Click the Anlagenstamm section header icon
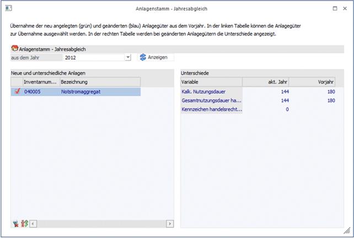Image resolution: width=354 pixels, height=238 pixels. click(14, 49)
